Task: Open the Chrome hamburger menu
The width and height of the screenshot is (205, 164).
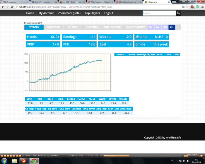Action: pyautogui.click(x=202, y=7)
